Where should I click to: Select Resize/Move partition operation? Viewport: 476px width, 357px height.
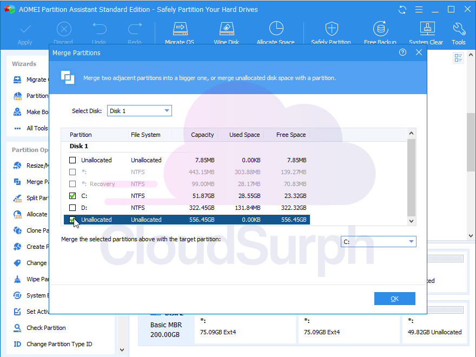(30, 166)
